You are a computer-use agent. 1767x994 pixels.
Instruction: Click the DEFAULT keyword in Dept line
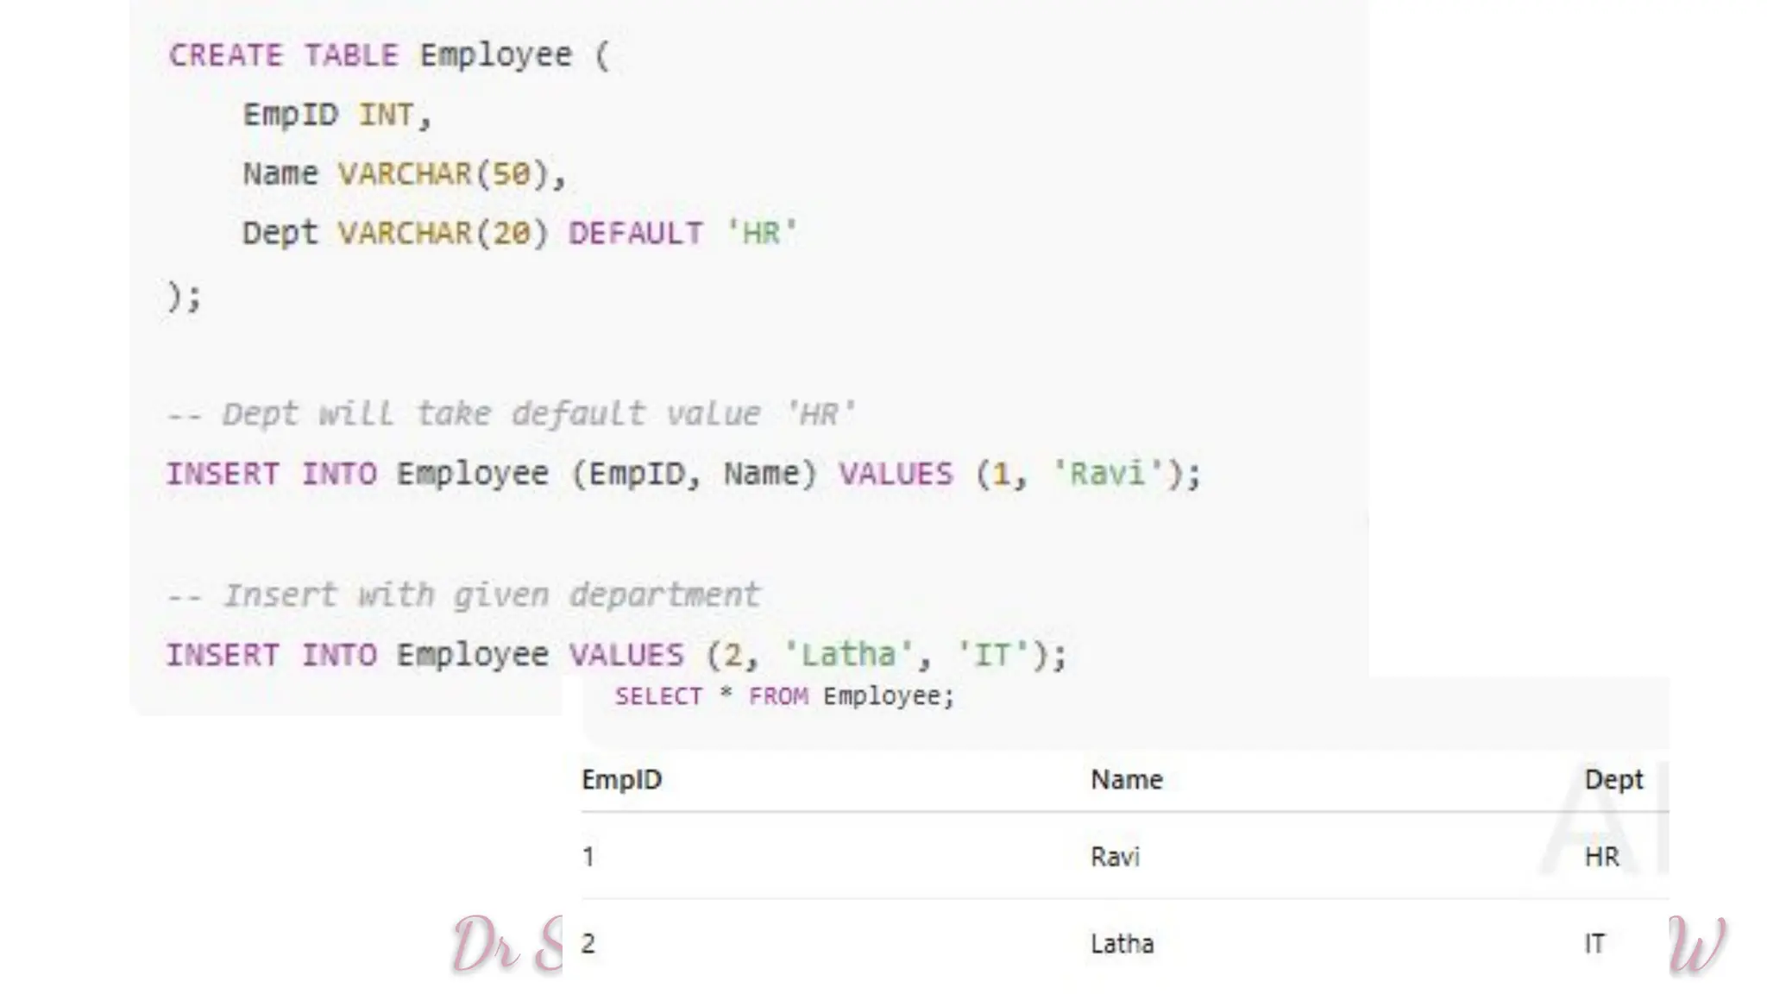coord(635,233)
